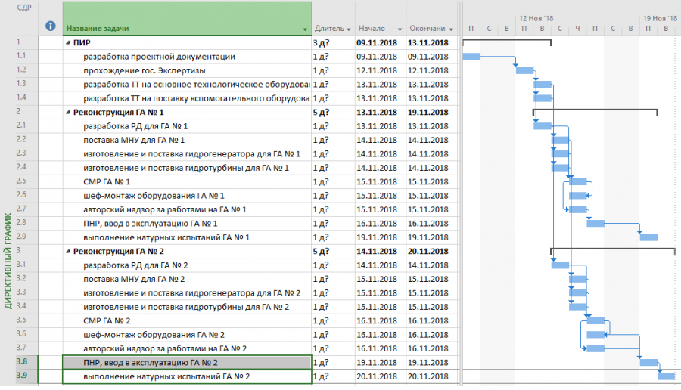Click ПИР summary bar in Gantt chart
The image size is (681, 390).
tap(507, 42)
